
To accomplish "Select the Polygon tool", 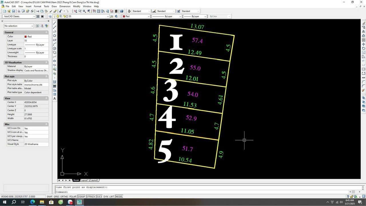I will pos(54,35).
